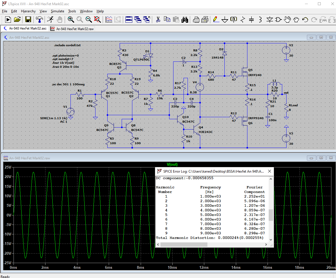336x278 pixels.
Task: Select the Capacitor placement tool
Action: pos(251,20)
